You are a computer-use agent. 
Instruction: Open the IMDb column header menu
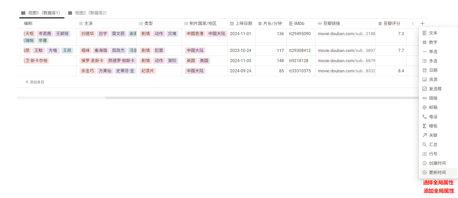pos(301,23)
